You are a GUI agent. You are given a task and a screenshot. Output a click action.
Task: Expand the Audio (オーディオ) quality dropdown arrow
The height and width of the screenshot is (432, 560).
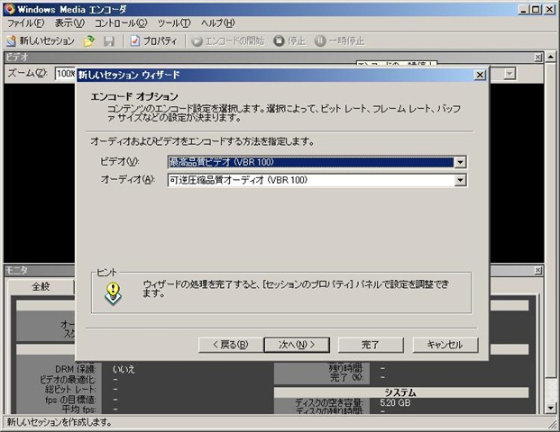pyautogui.click(x=460, y=180)
